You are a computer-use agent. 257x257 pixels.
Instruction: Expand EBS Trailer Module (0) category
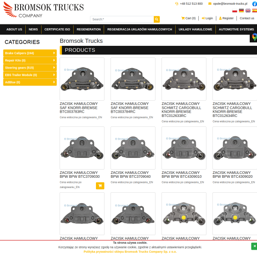pyautogui.click(x=30, y=75)
